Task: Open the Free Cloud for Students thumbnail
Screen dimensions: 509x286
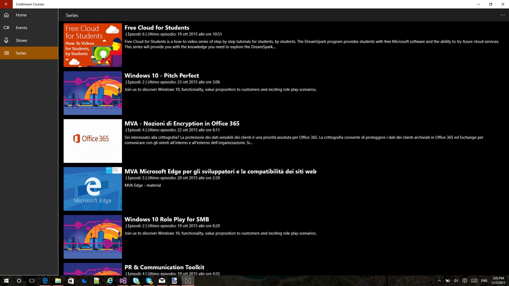Action: click(93, 45)
